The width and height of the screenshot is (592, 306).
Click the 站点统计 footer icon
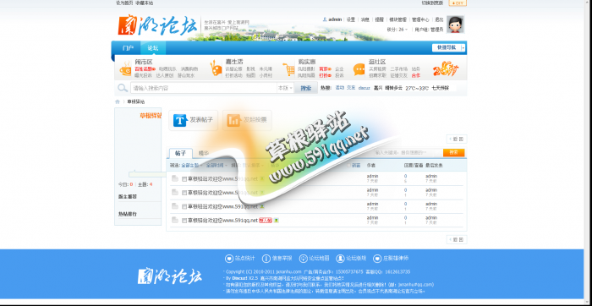tap(229, 259)
